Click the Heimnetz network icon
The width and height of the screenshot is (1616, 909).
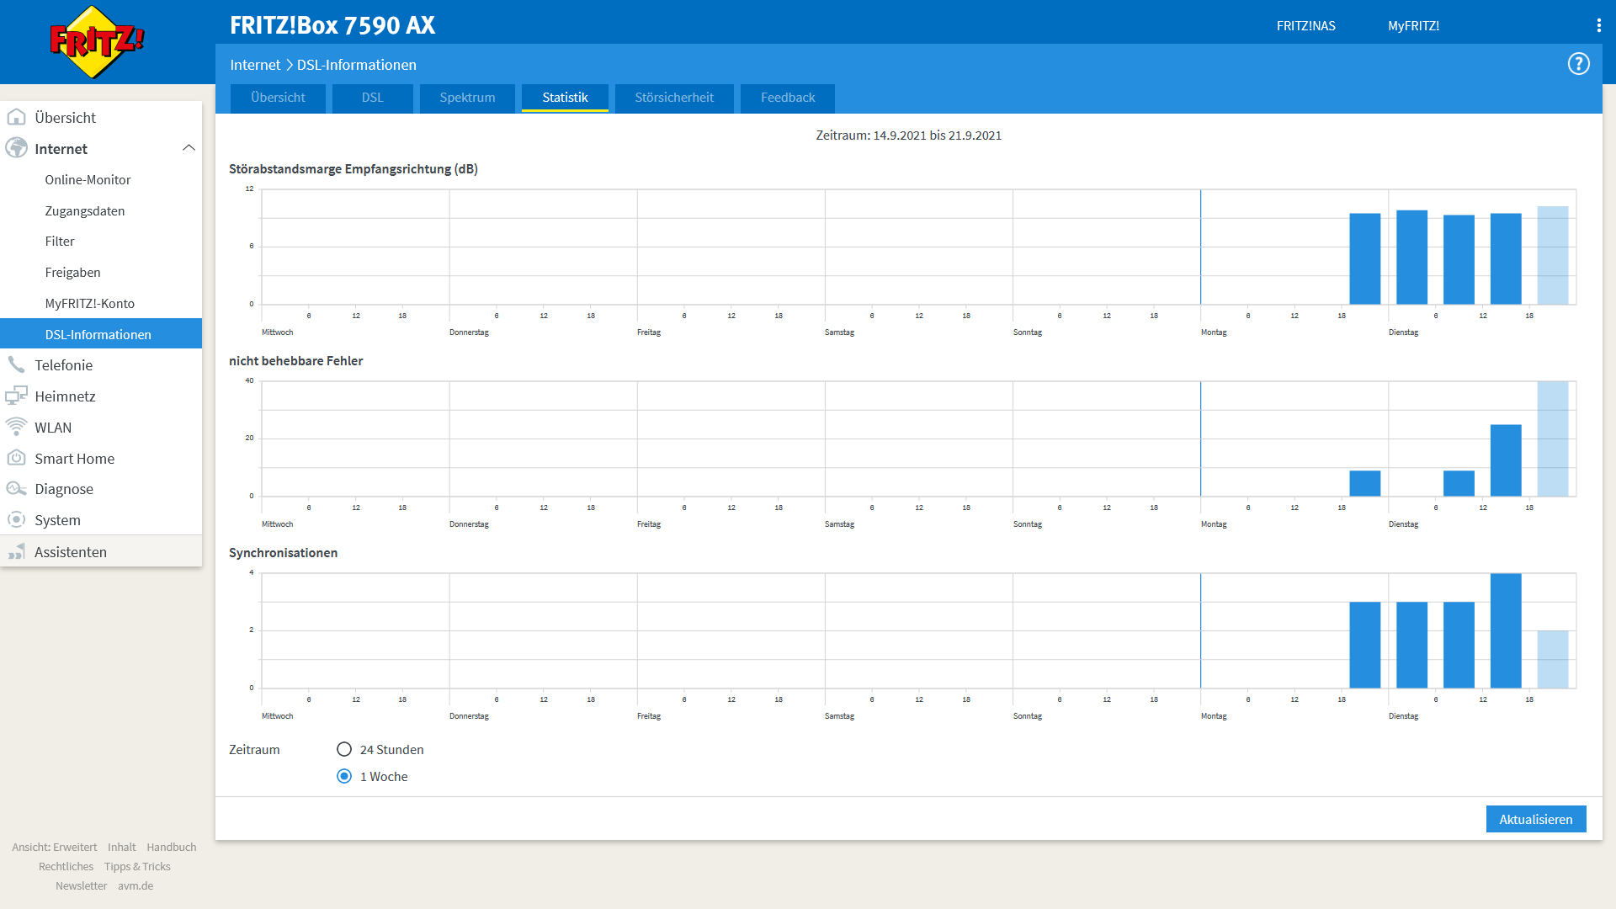(x=16, y=396)
